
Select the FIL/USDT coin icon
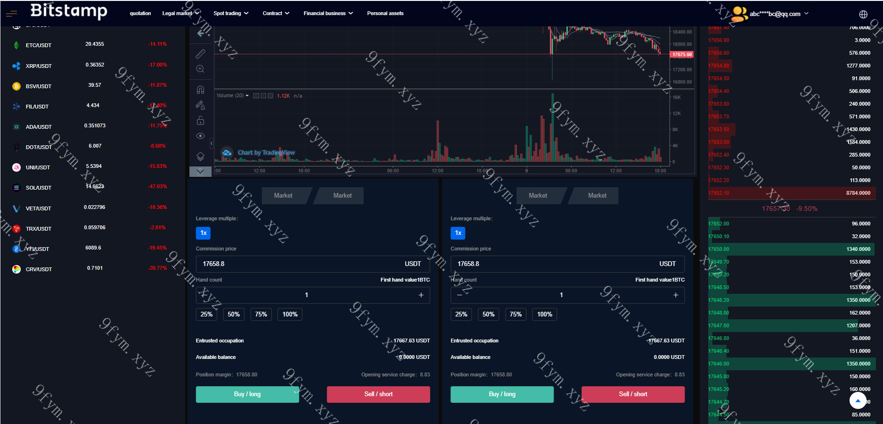[x=16, y=107]
